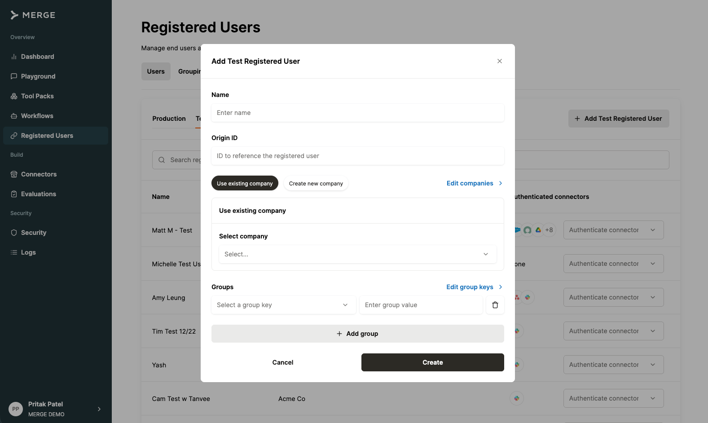Cancel the add user dialog
This screenshot has width=708, height=423.
click(283, 362)
